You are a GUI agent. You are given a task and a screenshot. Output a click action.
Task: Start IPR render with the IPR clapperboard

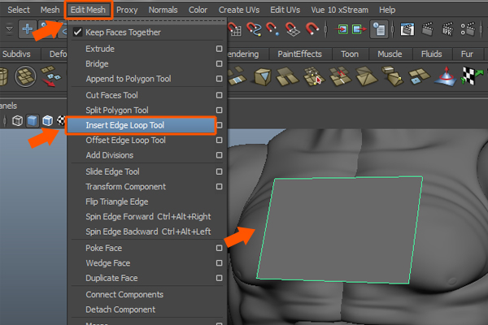(448, 29)
